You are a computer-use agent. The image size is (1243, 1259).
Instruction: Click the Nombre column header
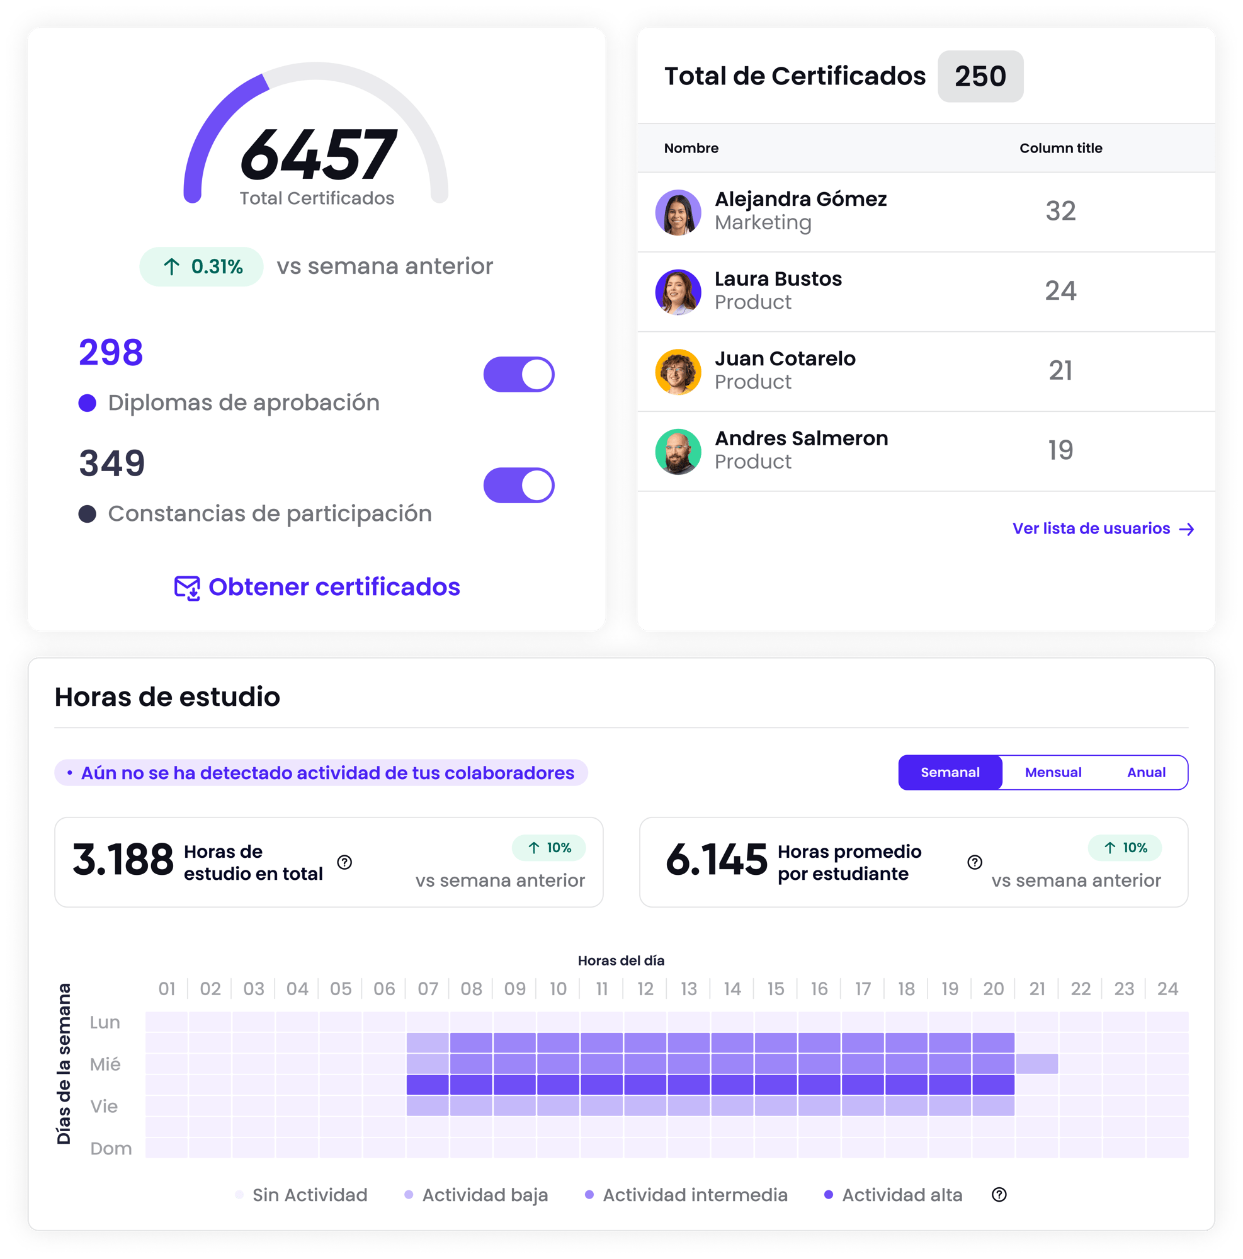pyautogui.click(x=691, y=148)
